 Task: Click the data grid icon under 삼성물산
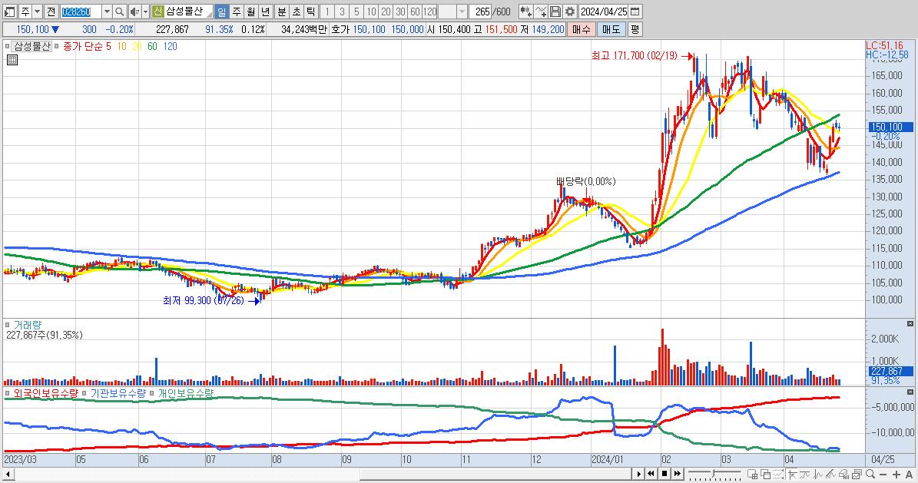coord(12,60)
